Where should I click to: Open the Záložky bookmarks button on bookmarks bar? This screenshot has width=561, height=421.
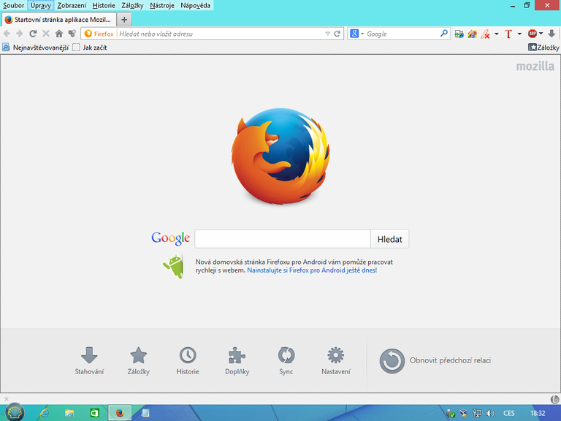[x=543, y=48]
